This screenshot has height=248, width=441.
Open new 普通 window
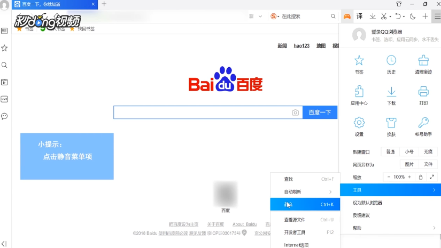(x=390, y=152)
